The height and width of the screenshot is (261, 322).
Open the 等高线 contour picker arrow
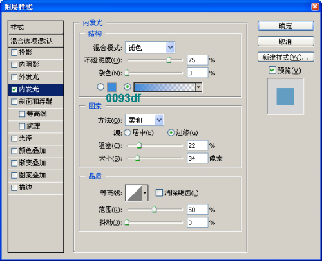coord(145,193)
